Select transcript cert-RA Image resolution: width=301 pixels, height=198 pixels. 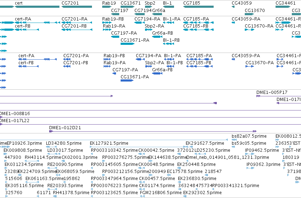(23, 19)
